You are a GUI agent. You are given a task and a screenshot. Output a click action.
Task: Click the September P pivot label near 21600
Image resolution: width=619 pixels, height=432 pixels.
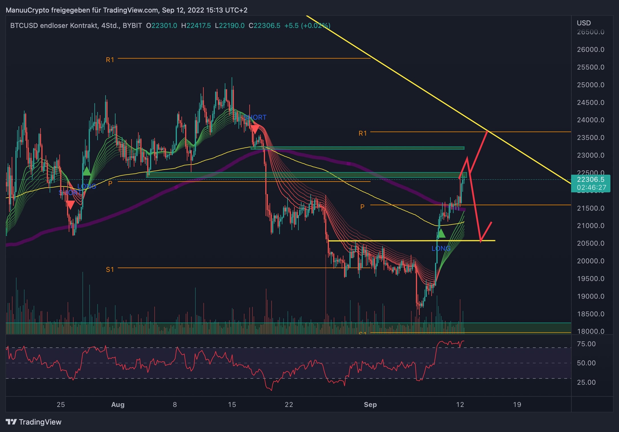coord(362,207)
